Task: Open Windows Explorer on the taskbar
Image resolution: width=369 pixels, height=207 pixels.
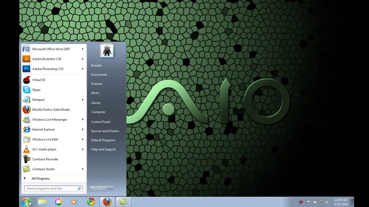Action: 42,202
